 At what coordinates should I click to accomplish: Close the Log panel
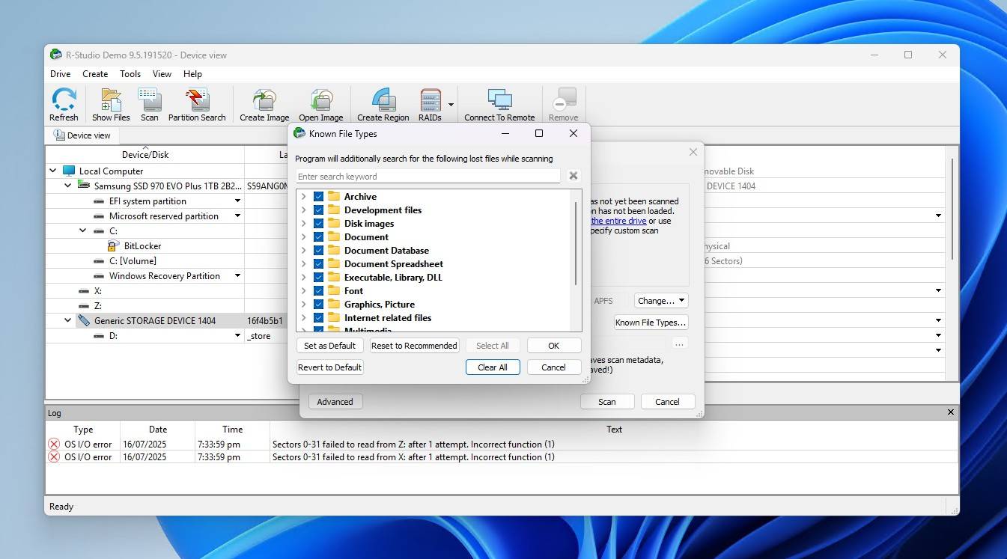point(951,412)
